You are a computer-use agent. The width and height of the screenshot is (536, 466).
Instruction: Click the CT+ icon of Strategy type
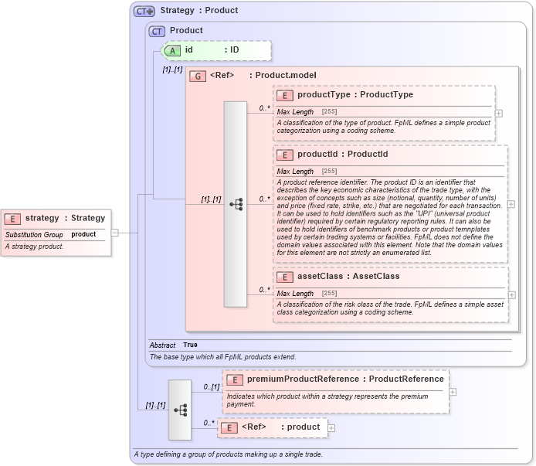[144, 12]
